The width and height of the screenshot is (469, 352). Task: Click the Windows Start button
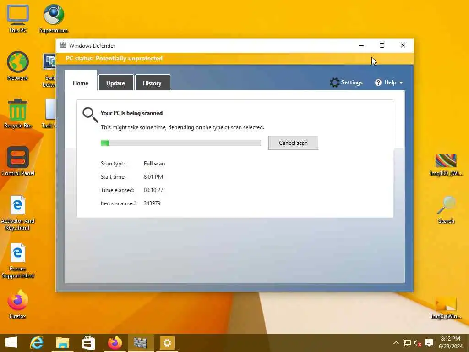tap(11, 343)
